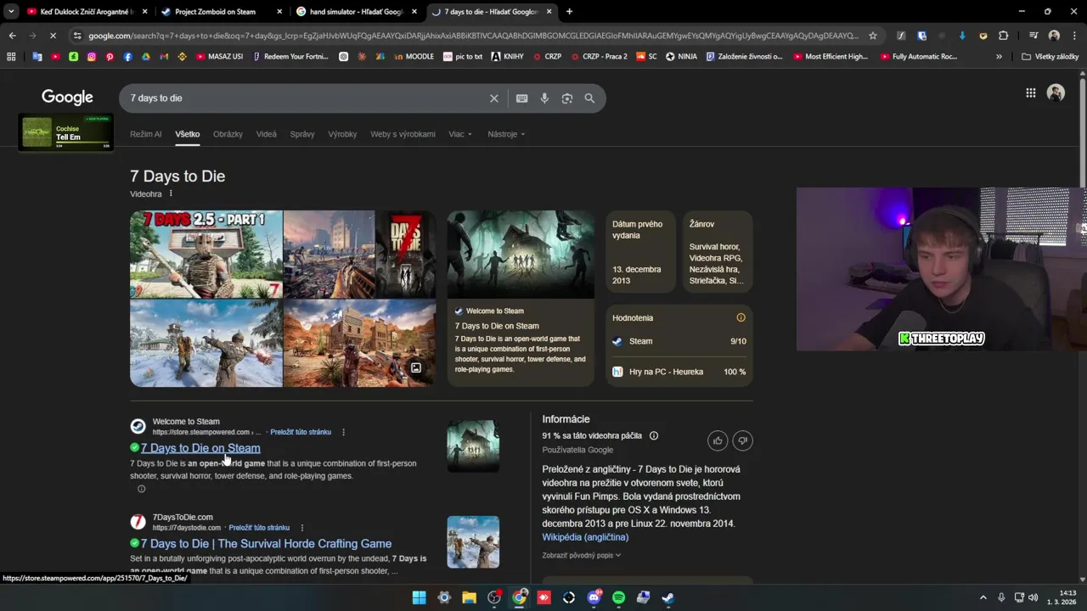The width and height of the screenshot is (1087, 611).
Task: Open the browser extensions puzzle icon
Action: [x=1003, y=36]
